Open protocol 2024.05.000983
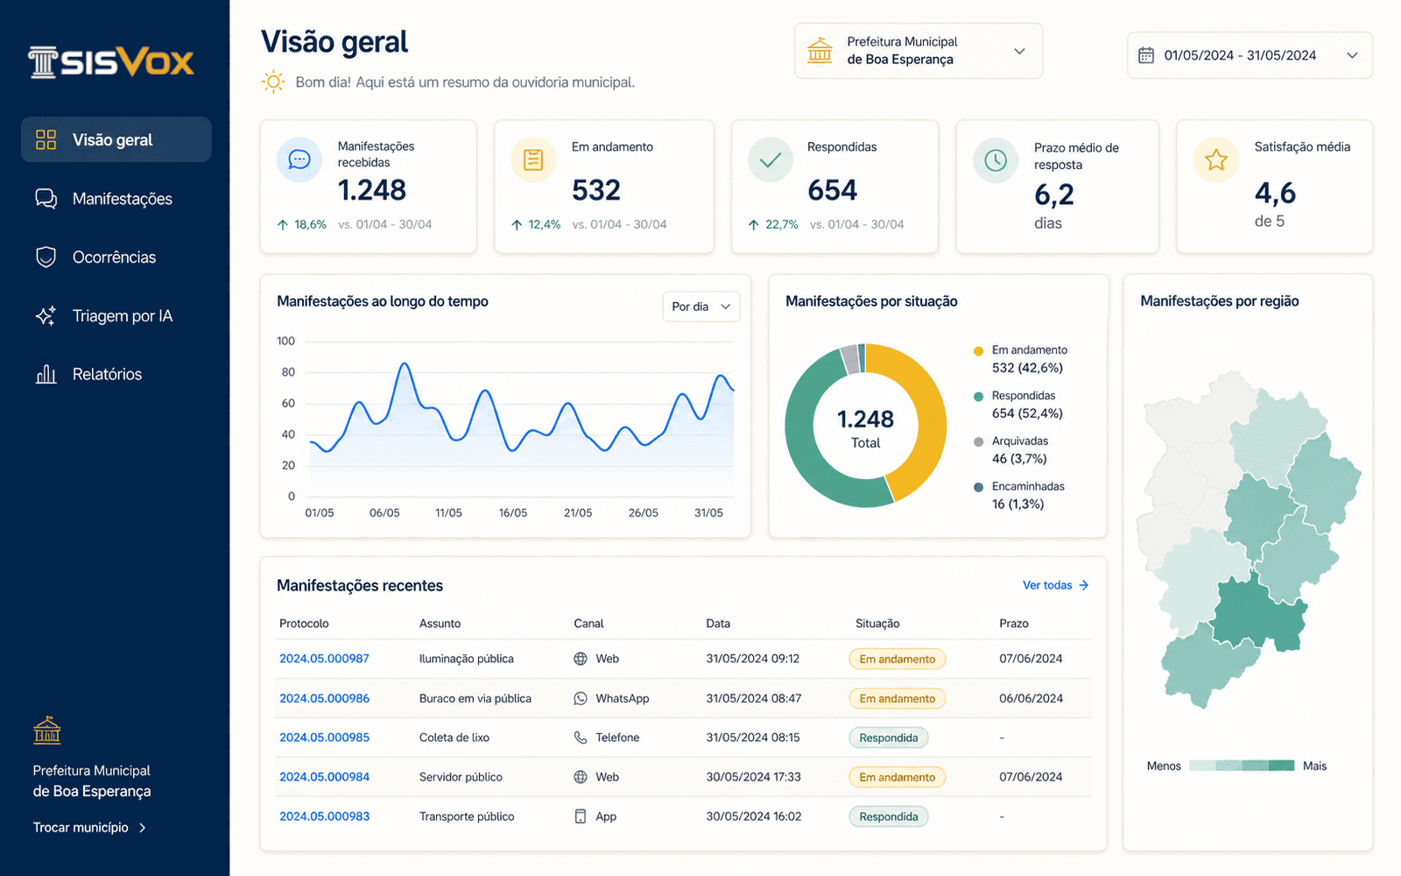This screenshot has height=876, width=1401. 324,816
